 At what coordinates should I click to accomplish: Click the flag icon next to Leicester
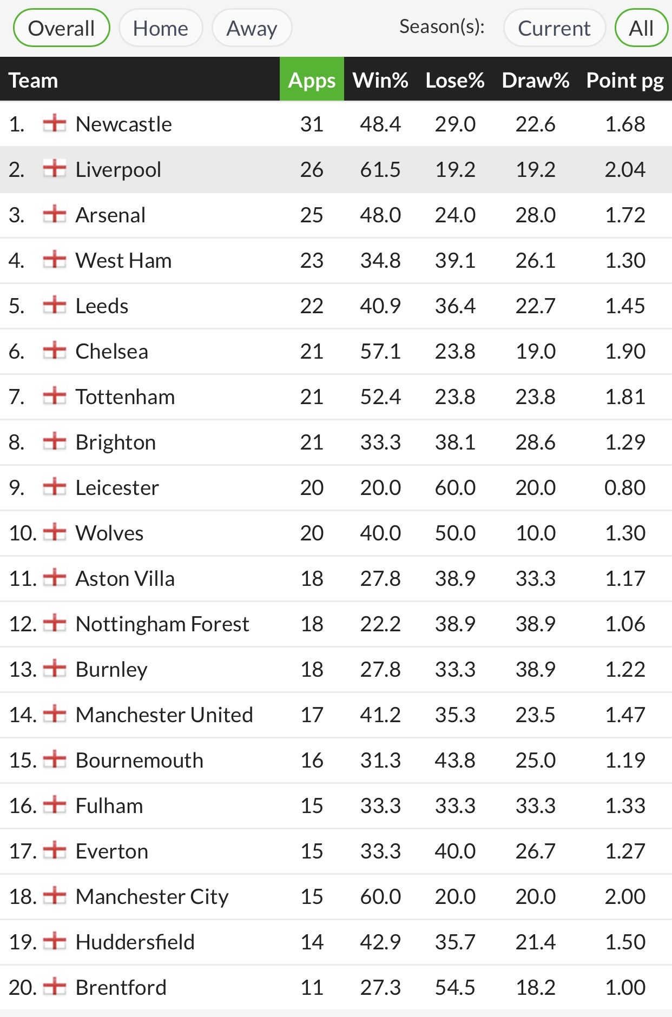pos(55,487)
